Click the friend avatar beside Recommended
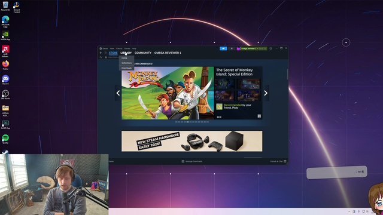 [x=219, y=106]
